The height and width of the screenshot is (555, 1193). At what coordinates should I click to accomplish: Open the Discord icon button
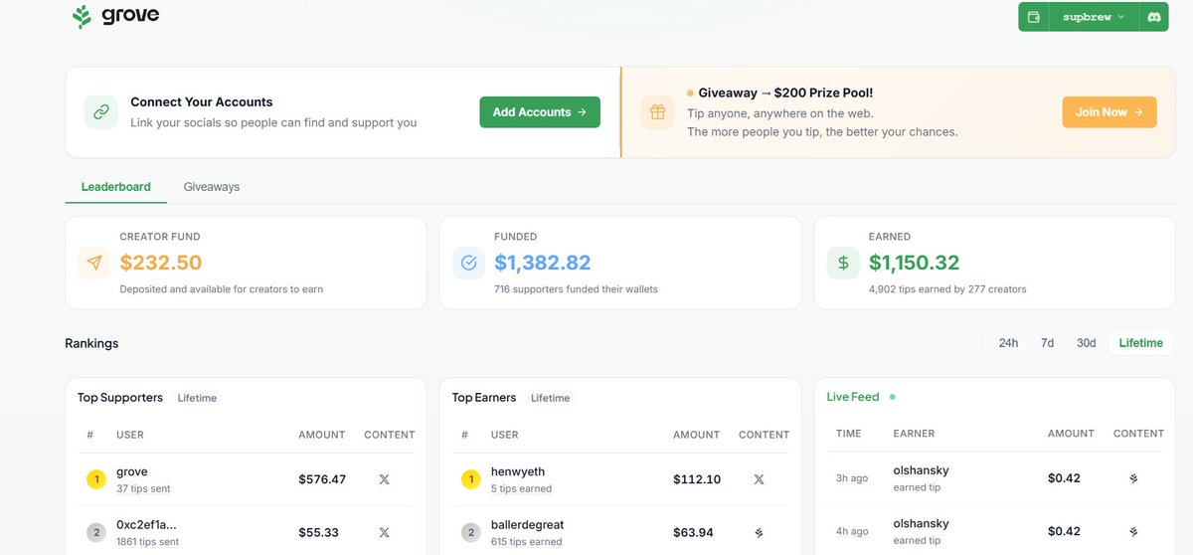(1154, 17)
